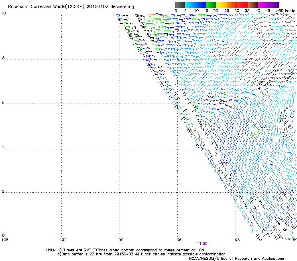Click the yellow 20-25 knots color swatch
The width and height of the screenshot is (297, 261).
(222, 5)
